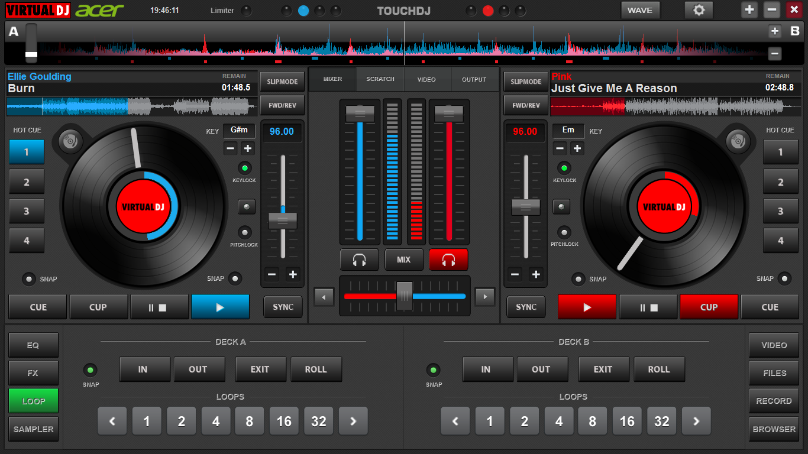Click the left arrow beside the crossfader
This screenshot has width=808, height=454.
coord(324,297)
